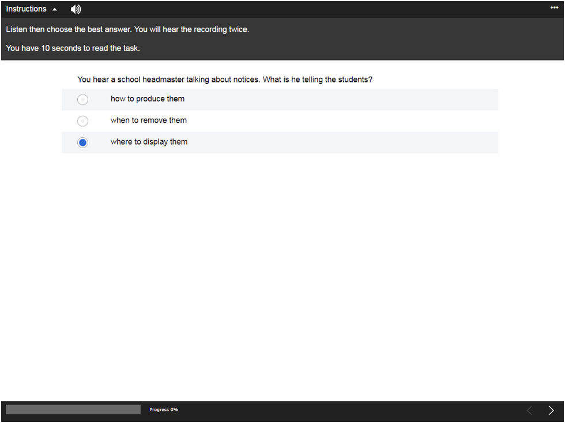
Task: Click the "Progress 0%" label
Action: point(164,410)
